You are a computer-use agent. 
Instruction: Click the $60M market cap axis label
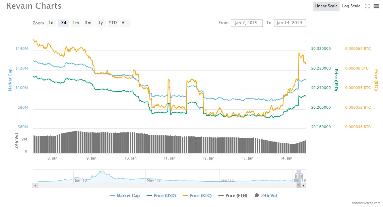tap(23, 127)
